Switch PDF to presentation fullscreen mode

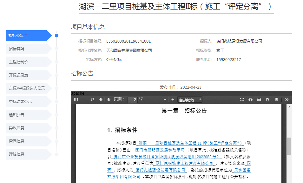pyautogui.click(x=242, y=100)
